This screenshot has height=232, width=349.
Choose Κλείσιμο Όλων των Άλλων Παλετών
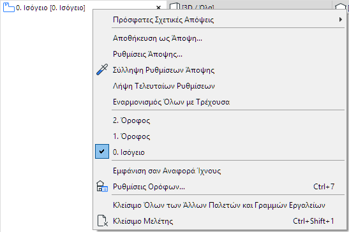pyautogui.click(x=219, y=205)
